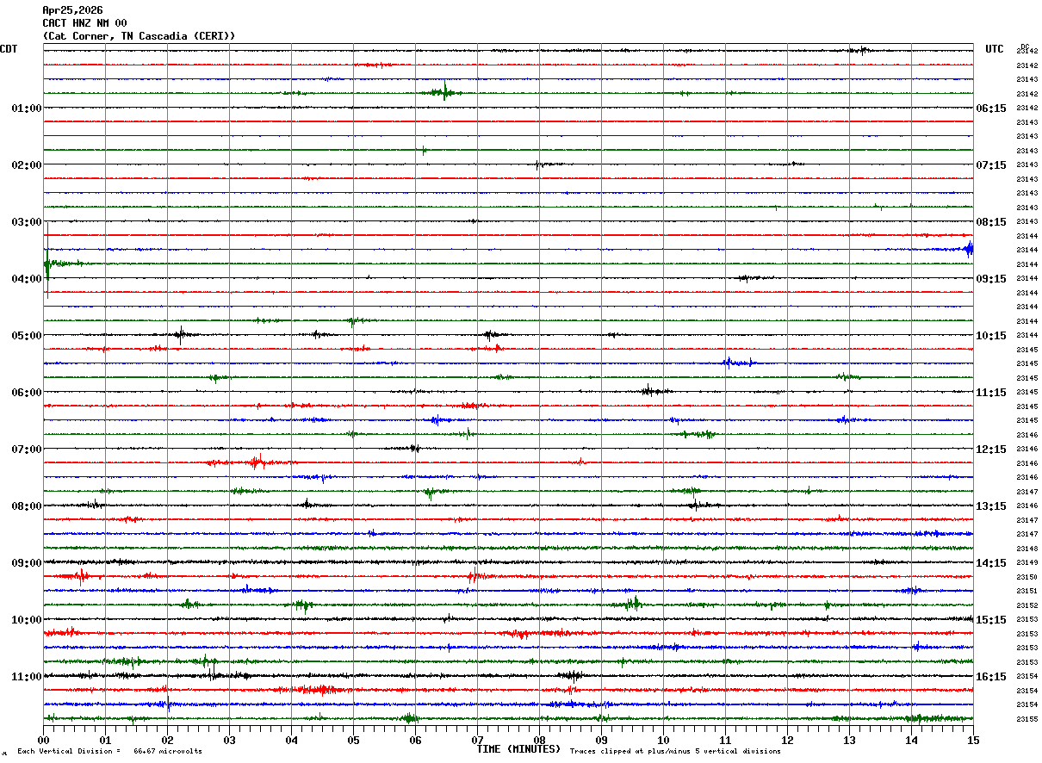The height and width of the screenshot is (763, 1042).
Task: Click the '14' minute tick on time axis
Action: 911,740
